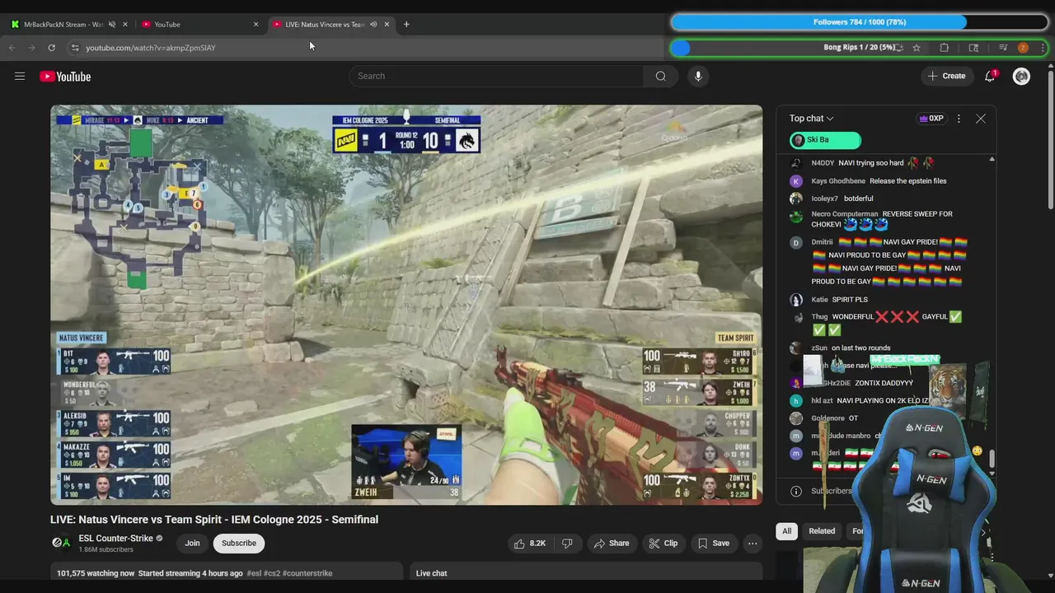Screen dimensions: 1055x593
Task: Click the live video player
Action: (406, 305)
